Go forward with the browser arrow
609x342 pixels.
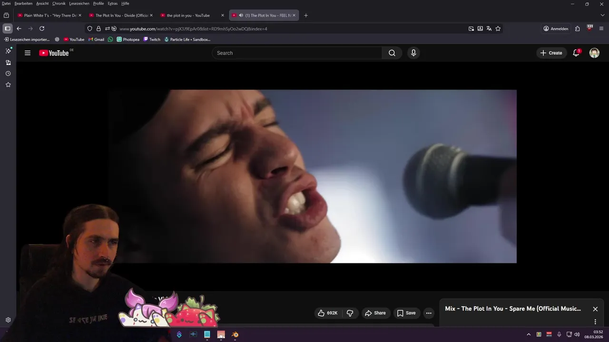tap(30, 28)
